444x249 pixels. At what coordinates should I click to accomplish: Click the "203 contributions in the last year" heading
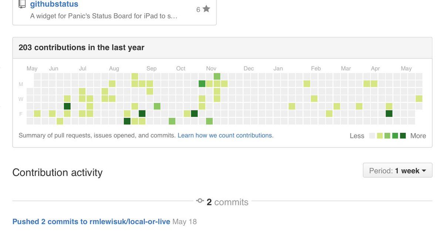[x=81, y=48]
